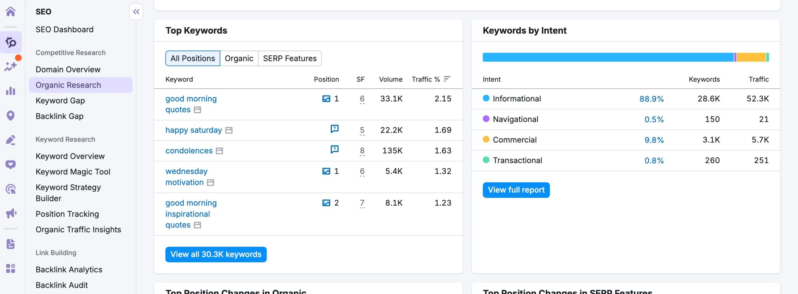Collapse the SEO sidebar with the double chevron
Image resolution: width=798 pixels, height=294 pixels.
(x=136, y=12)
